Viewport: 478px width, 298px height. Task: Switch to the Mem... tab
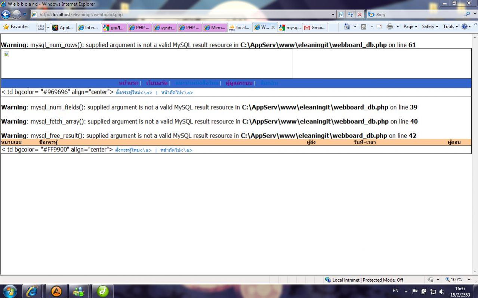215,27
